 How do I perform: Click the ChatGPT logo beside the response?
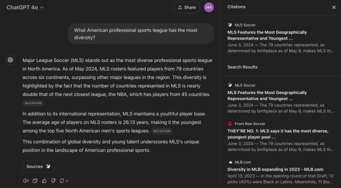click(10, 60)
